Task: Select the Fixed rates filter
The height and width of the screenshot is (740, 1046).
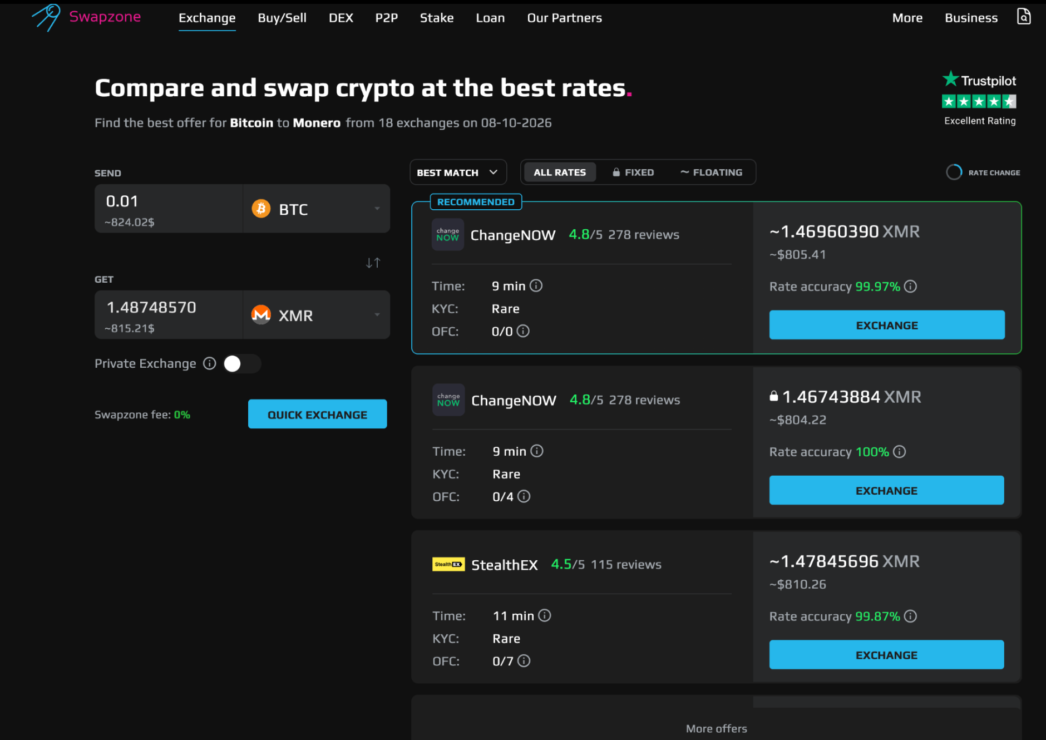Action: tap(633, 172)
